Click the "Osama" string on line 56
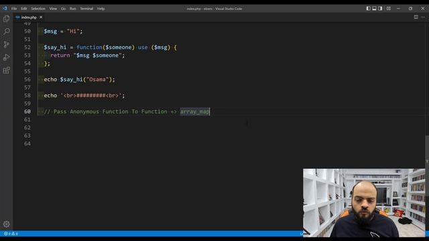The height and width of the screenshot is (241, 429). 97,80
